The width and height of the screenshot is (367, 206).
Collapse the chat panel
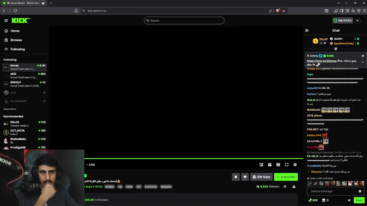tap(307, 30)
